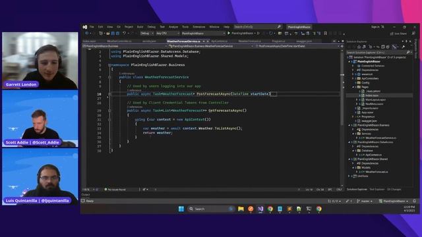Click No issues found indicator
The height and width of the screenshot is (237, 422).
tap(115, 190)
